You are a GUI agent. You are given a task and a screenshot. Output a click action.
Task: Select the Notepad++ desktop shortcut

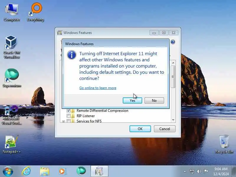pyautogui.click(x=12, y=144)
